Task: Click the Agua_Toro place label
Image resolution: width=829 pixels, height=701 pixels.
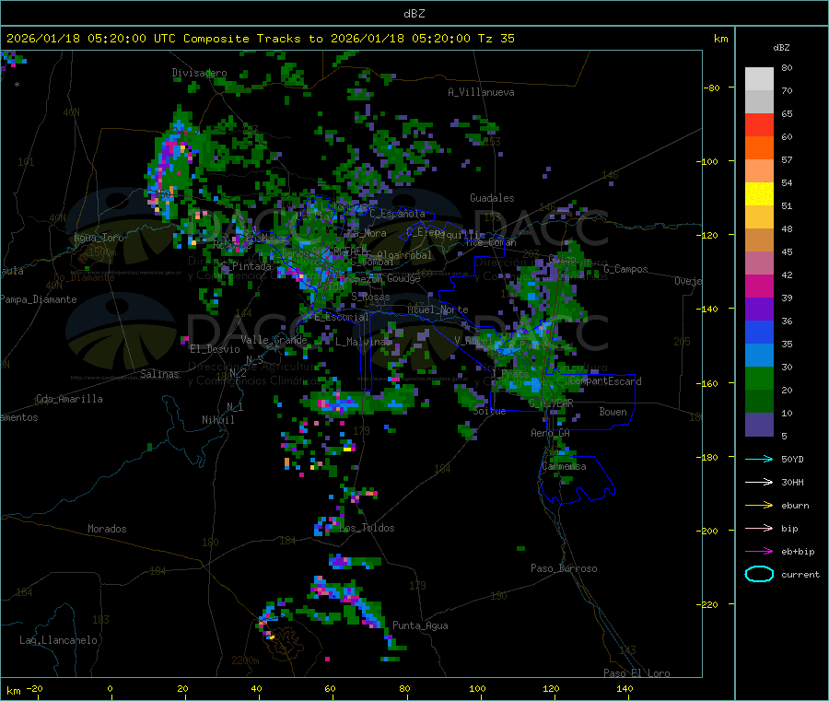Action: (x=99, y=238)
